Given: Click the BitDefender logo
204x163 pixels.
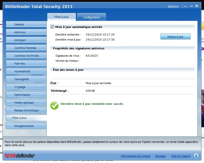Looking at the screenshot, I should tap(20, 155).
